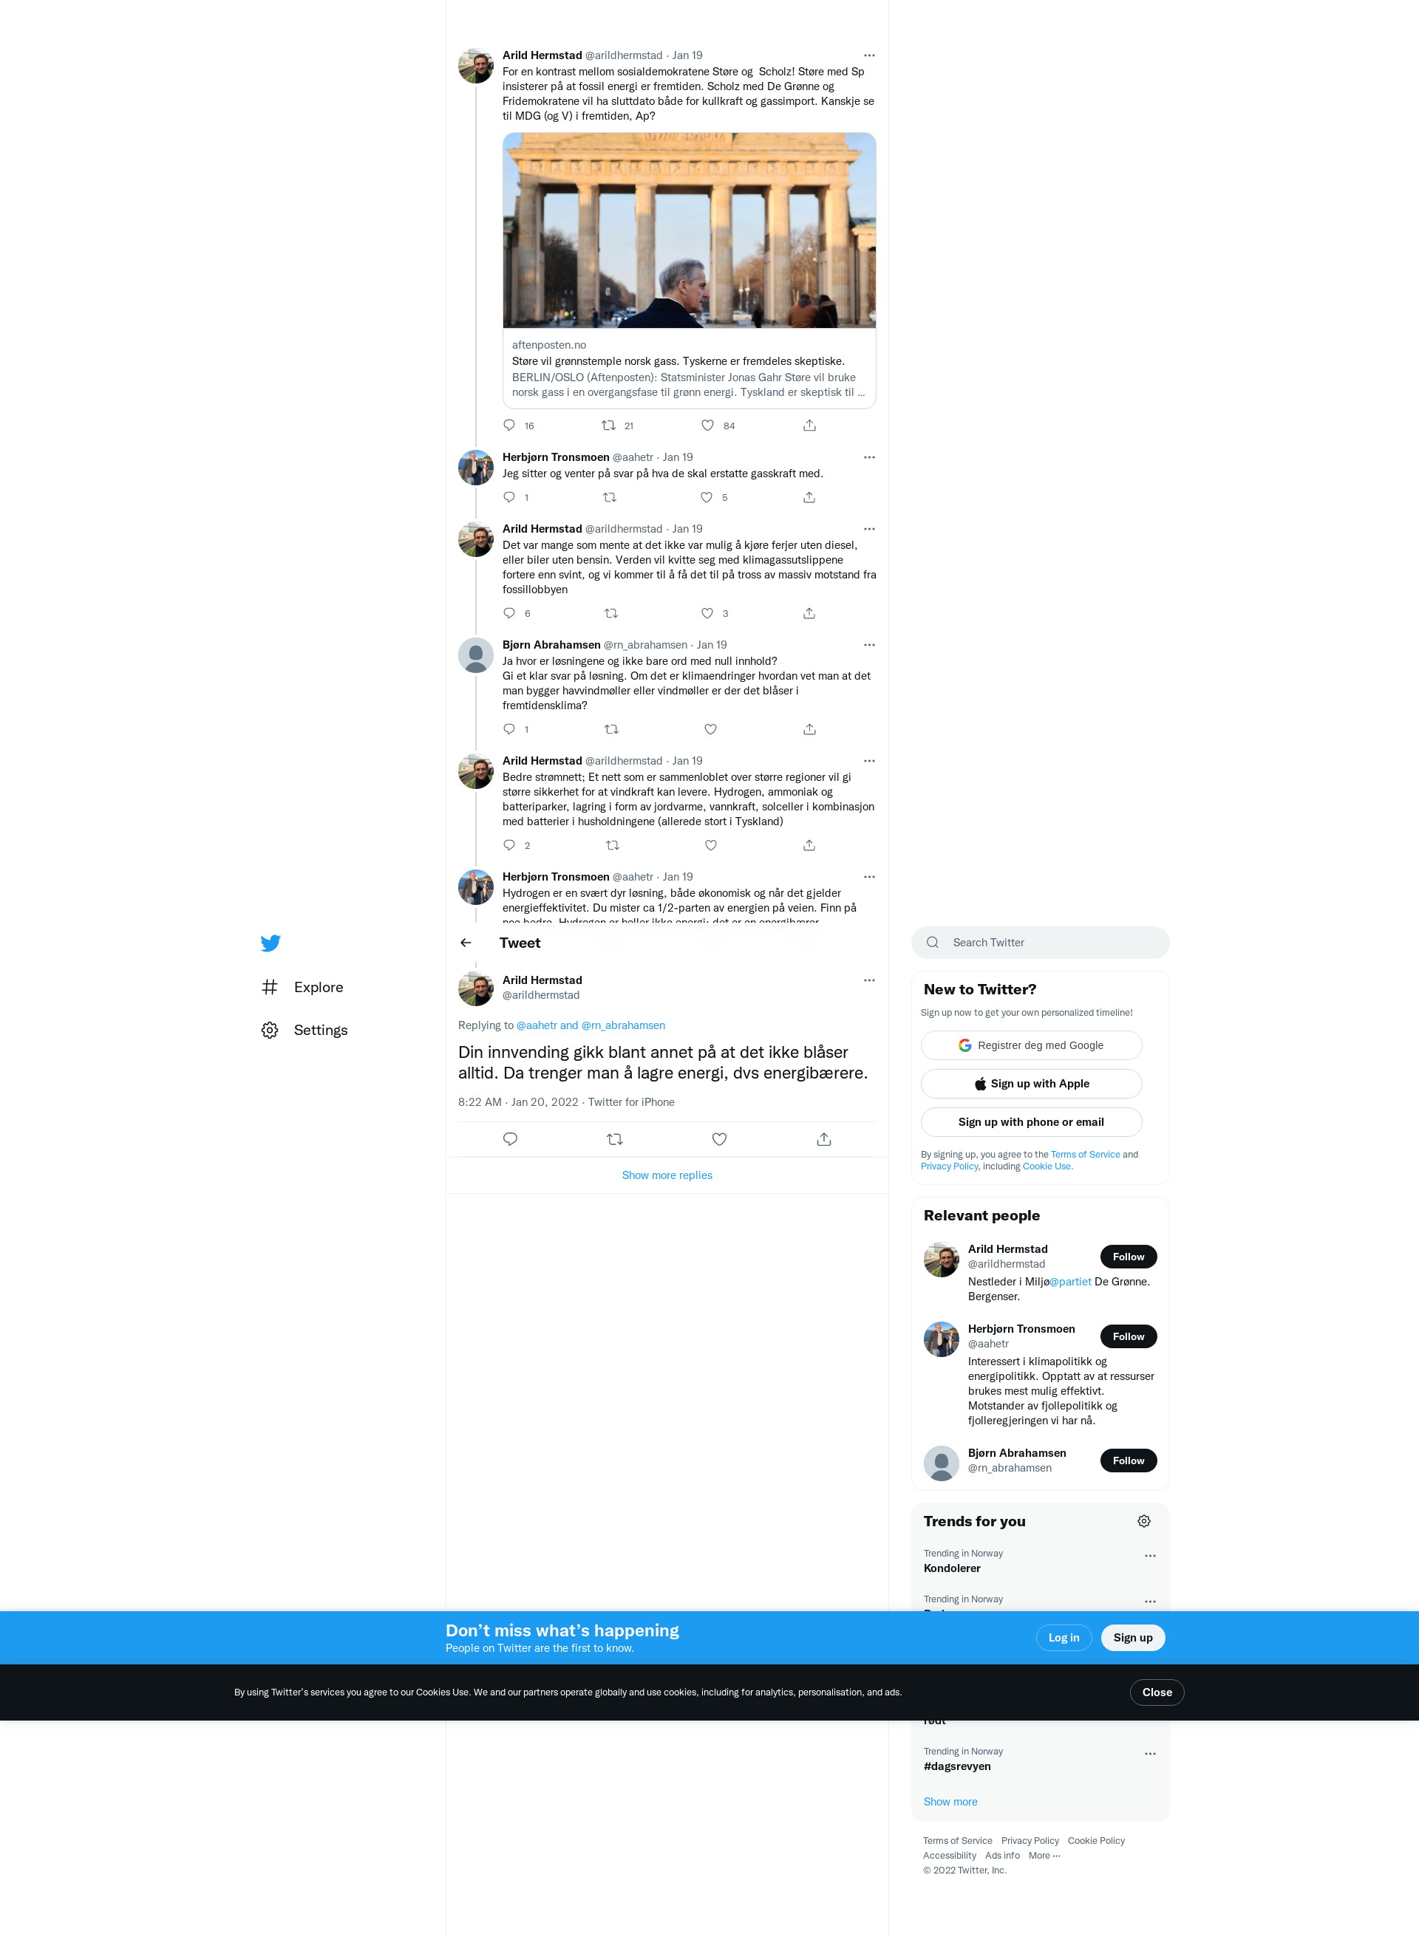Open more options on the fossillobbyen tweet
Screen dimensions: 1419x1937
pyautogui.click(x=869, y=529)
